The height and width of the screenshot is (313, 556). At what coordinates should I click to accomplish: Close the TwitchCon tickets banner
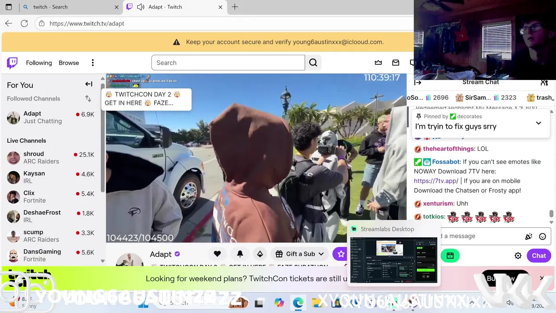pos(542,278)
